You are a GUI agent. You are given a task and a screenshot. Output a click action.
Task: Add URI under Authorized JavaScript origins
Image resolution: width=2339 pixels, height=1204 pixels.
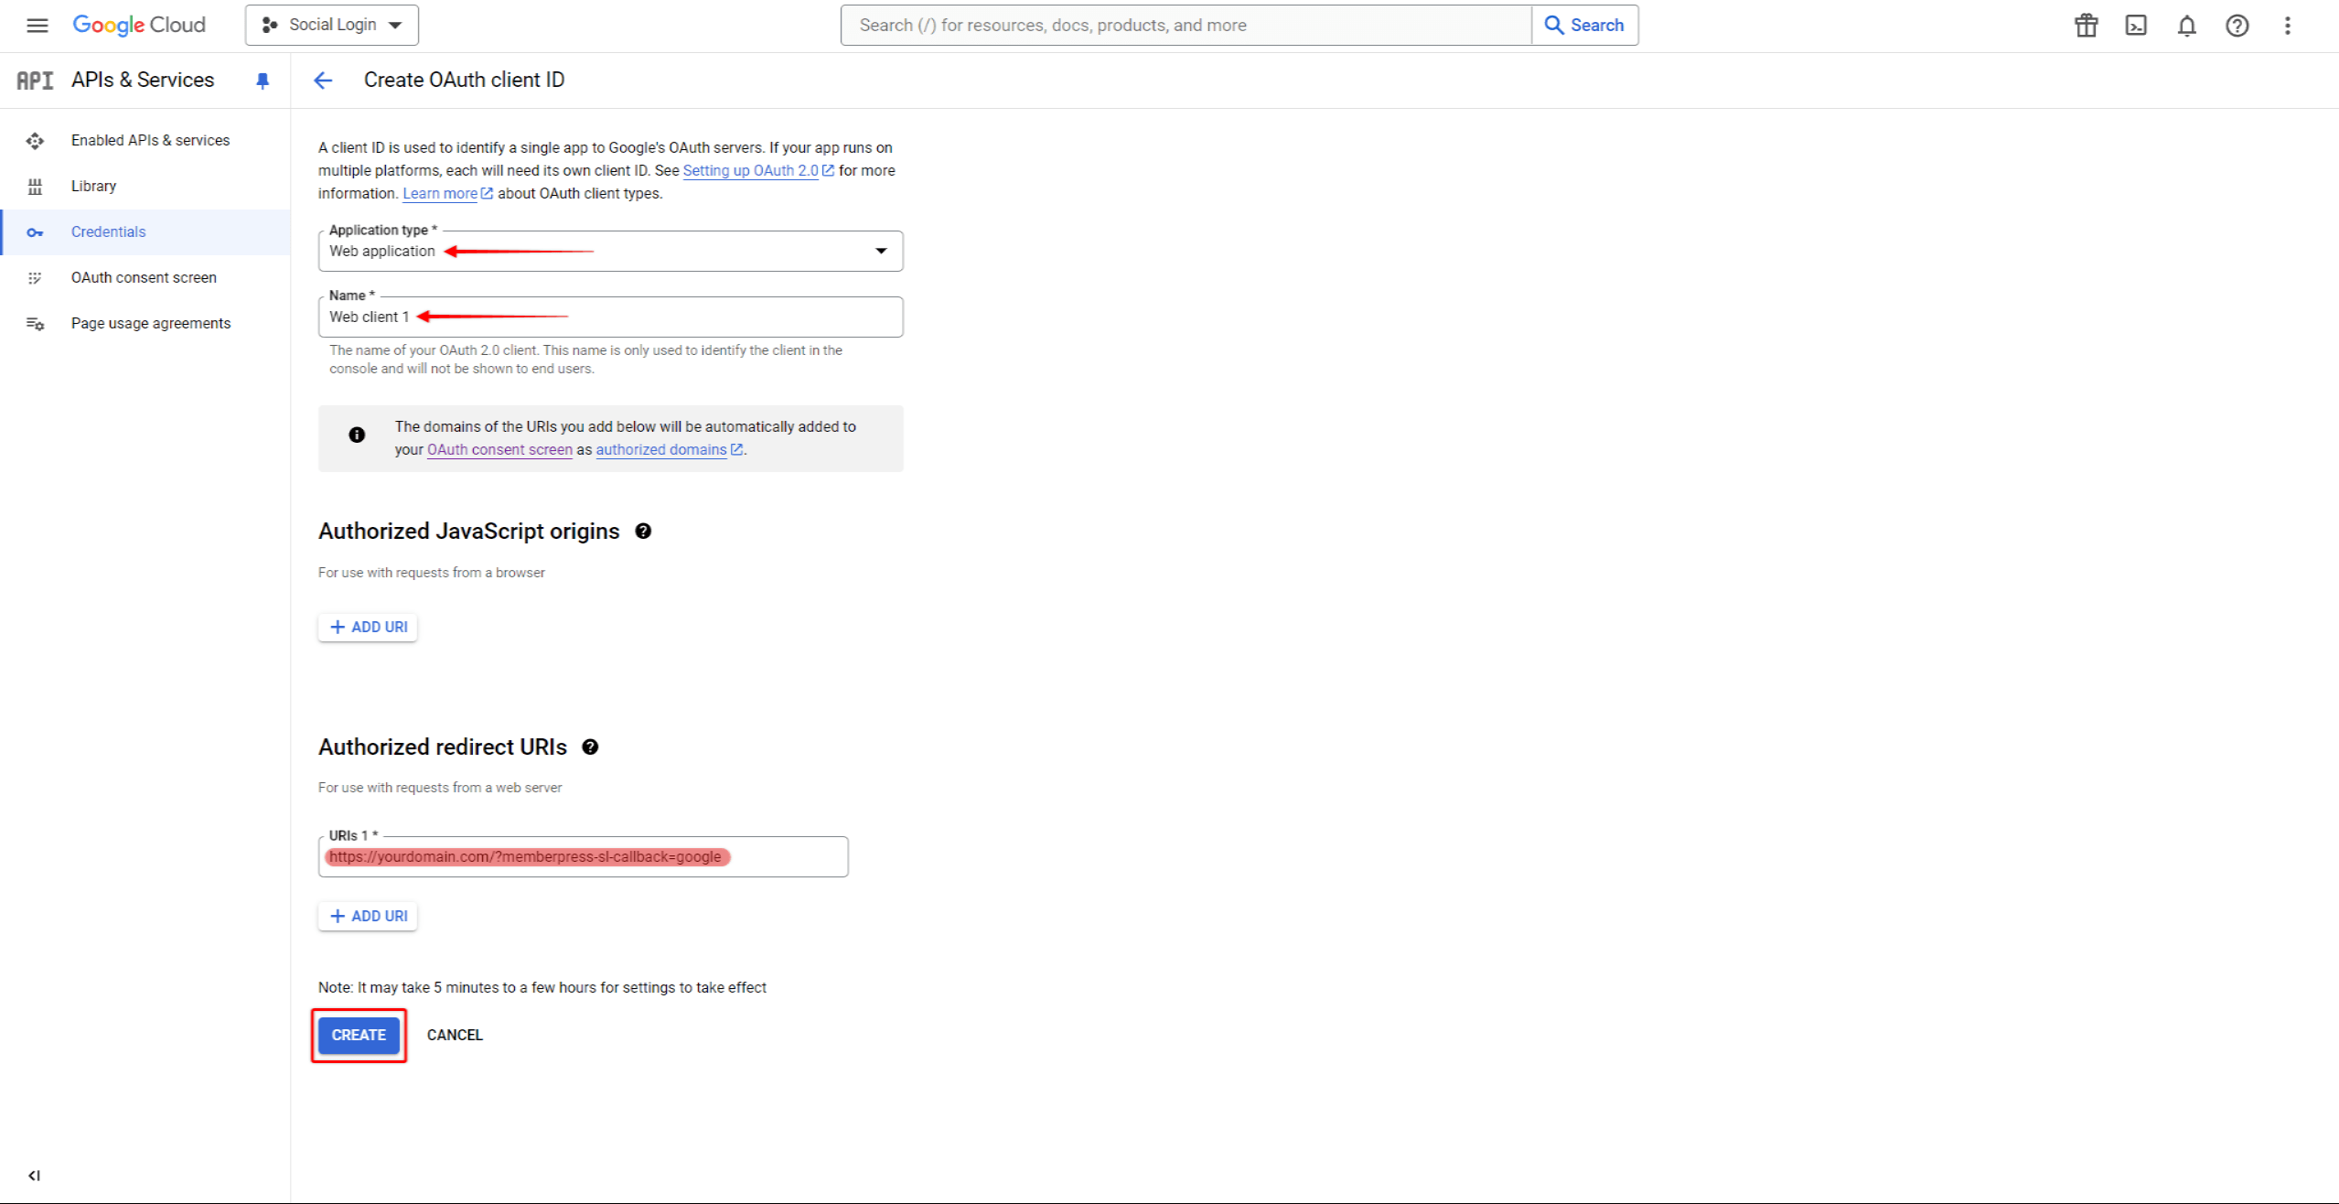368,627
